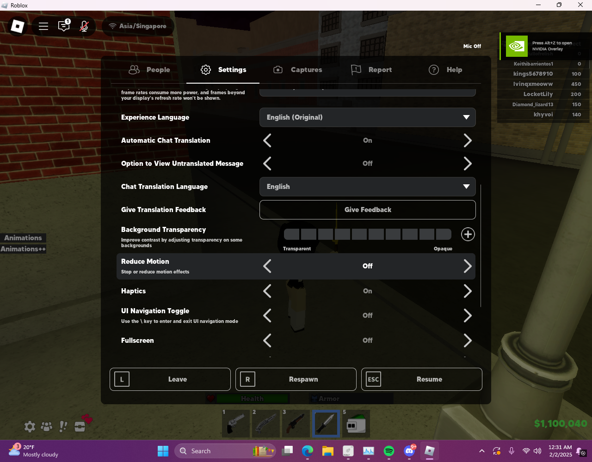This screenshot has height=462, width=592.
Task: Click the in-game chest inventory icon
Action: (x=80, y=426)
